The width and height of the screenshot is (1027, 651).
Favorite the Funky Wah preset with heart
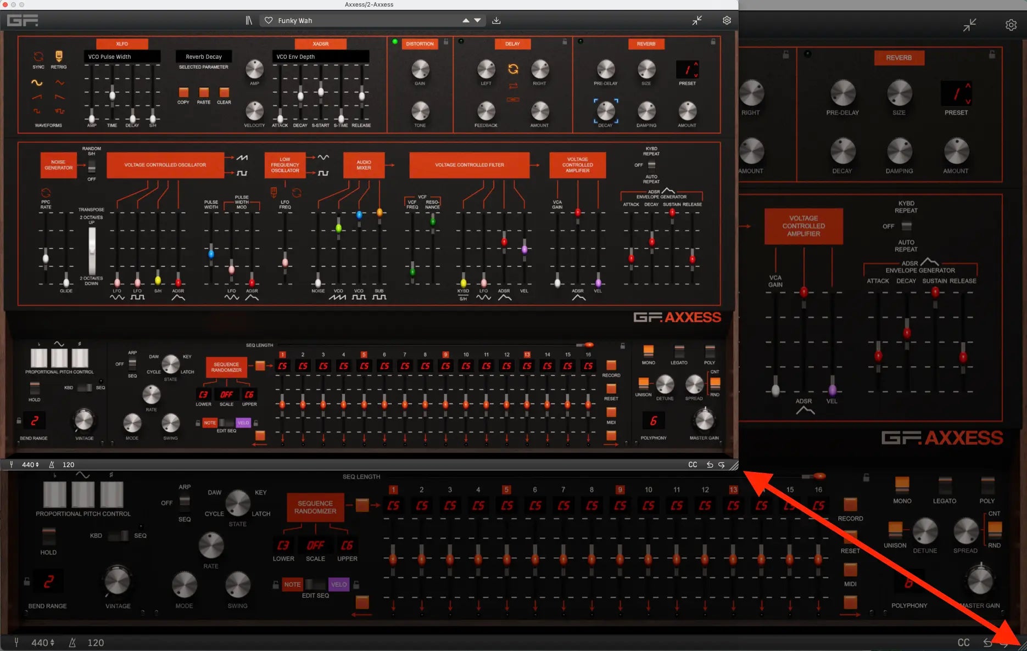click(269, 20)
